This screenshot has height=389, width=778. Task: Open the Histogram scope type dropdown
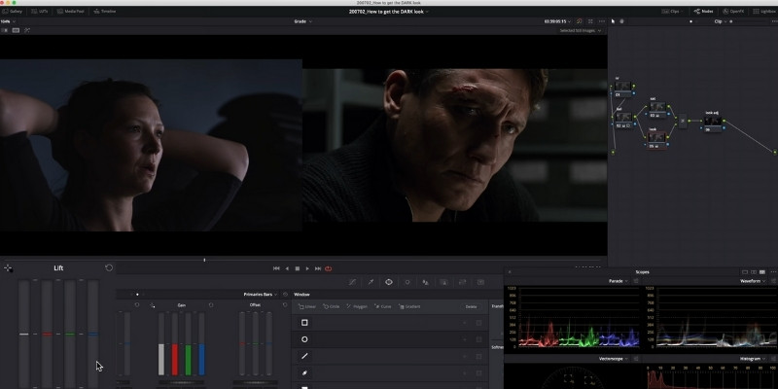(752, 358)
